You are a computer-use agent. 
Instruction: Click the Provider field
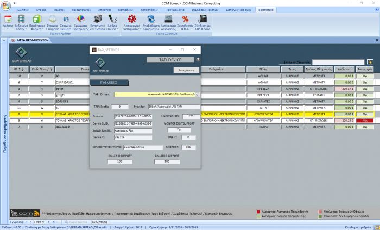click(174, 107)
